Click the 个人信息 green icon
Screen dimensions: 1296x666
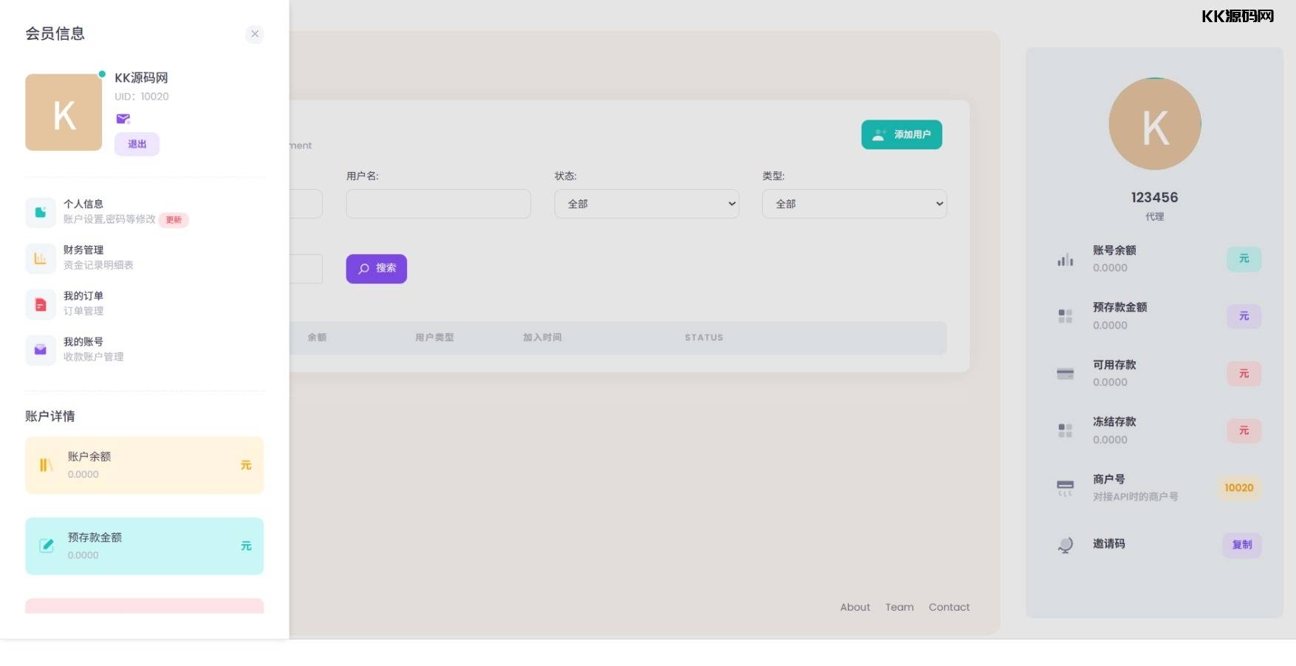(x=41, y=213)
